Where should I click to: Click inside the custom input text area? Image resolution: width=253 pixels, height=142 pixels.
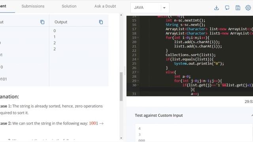194,133
